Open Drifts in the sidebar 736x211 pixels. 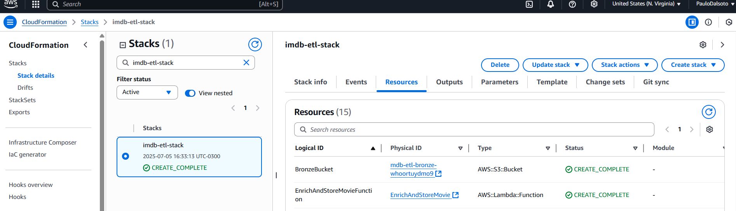[x=25, y=88]
